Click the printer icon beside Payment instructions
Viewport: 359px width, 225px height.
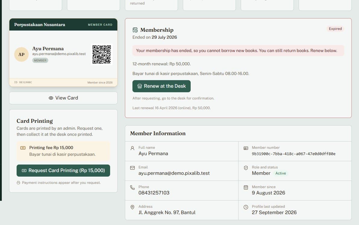point(18,183)
